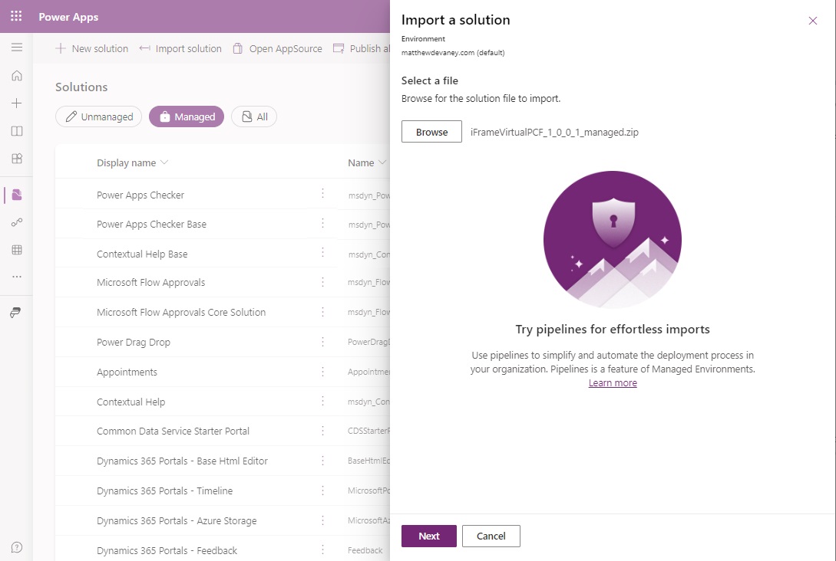836x561 pixels.
Task: Open more options for Power Apps Checker
Action: (x=323, y=195)
